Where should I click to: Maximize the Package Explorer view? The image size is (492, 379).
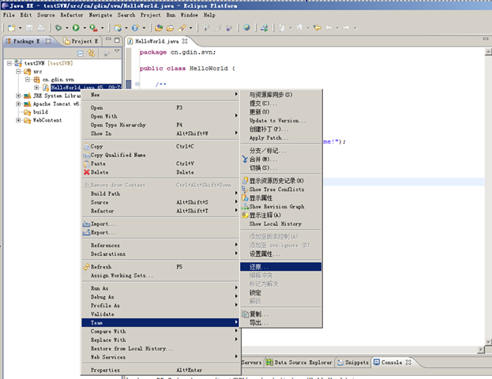pos(117,39)
